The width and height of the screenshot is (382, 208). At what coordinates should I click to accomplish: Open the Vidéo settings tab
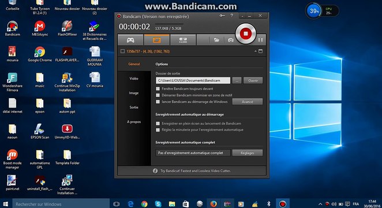pos(134,79)
